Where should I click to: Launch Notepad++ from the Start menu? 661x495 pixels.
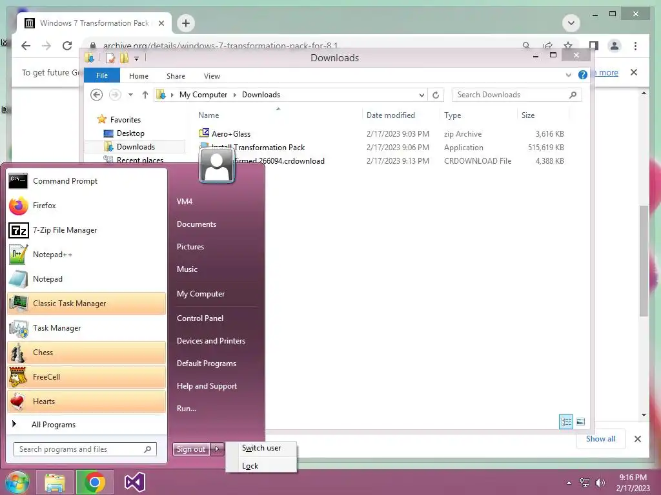[87, 254]
